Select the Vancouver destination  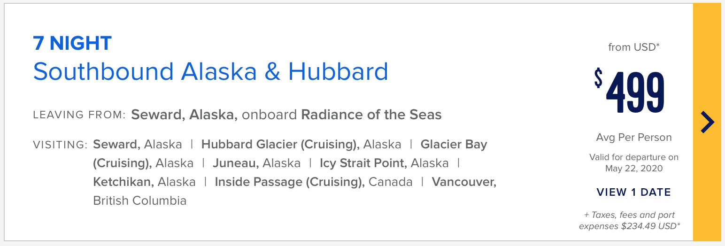pyautogui.click(x=464, y=182)
